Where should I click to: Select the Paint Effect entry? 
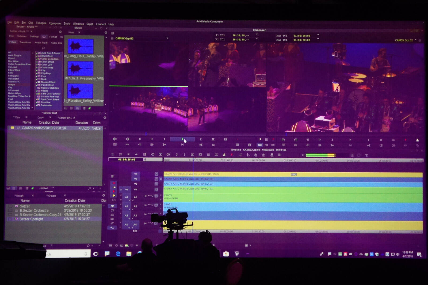pos(47,85)
